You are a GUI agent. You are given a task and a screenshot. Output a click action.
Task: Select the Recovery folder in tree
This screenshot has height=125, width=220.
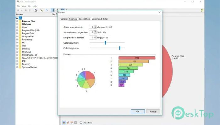click(26, 64)
